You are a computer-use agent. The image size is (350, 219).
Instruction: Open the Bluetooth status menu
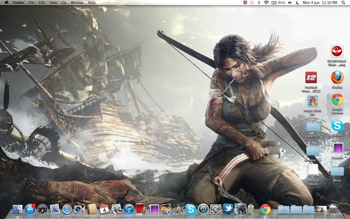click(x=259, y=2)
